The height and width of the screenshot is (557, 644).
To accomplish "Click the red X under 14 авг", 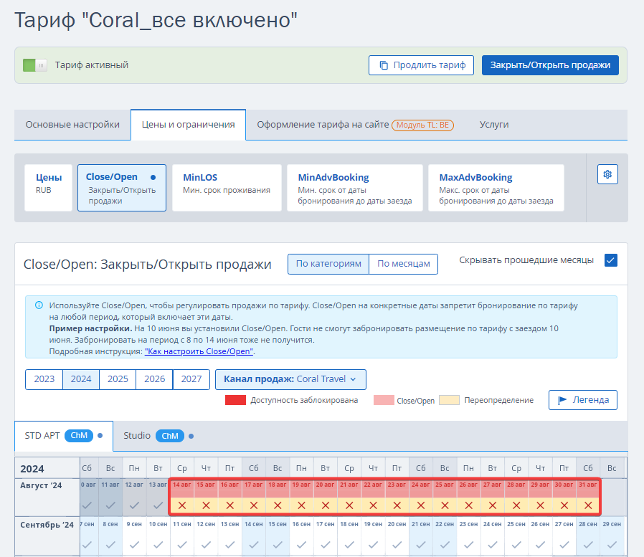I will pos(182,505).
